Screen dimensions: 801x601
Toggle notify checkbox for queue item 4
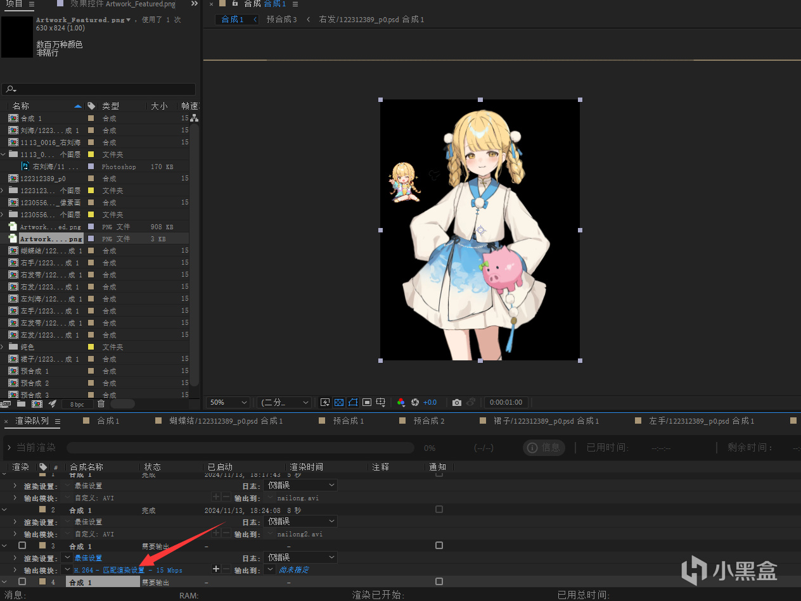[439, 581]
